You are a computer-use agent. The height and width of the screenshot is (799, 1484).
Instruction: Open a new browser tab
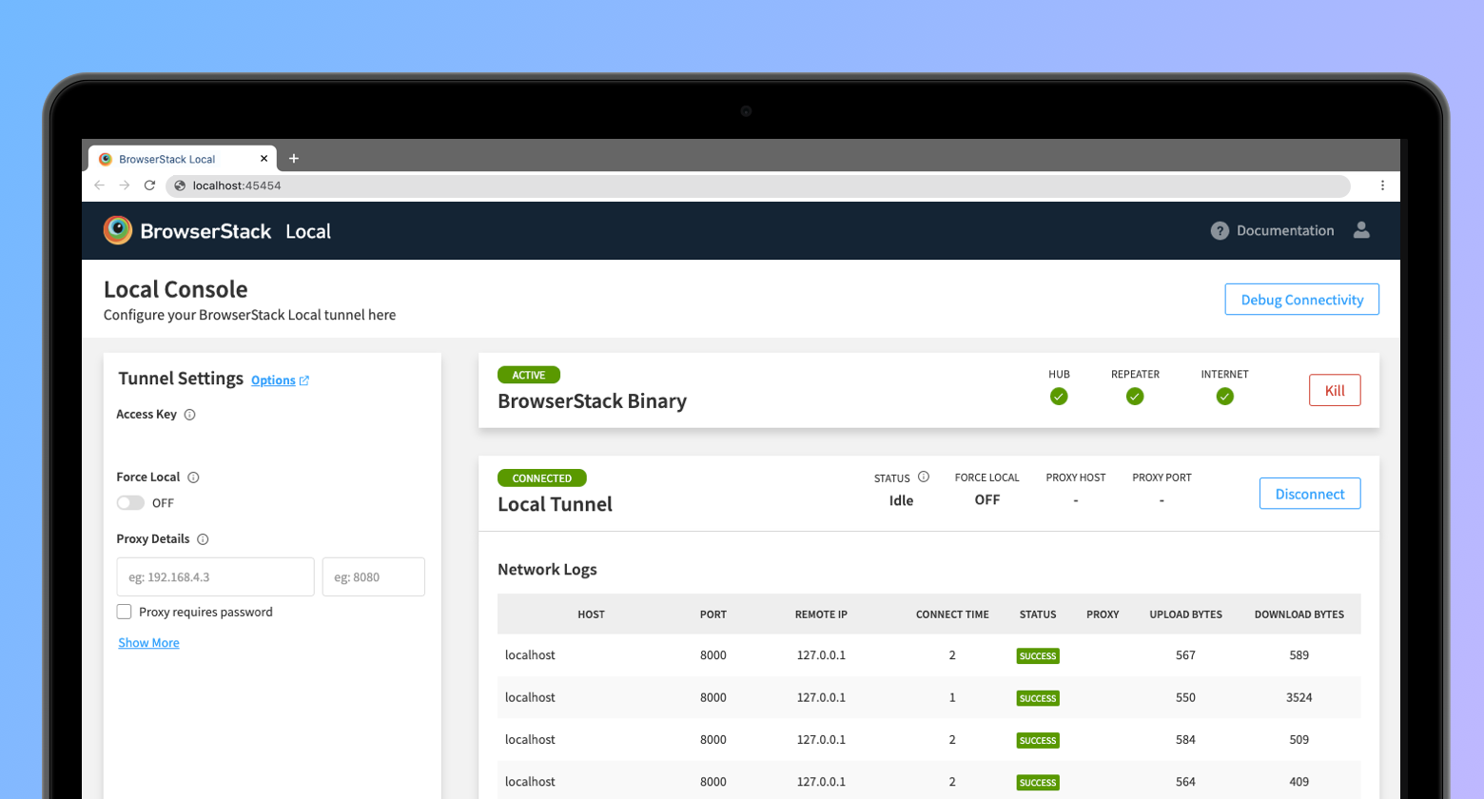tap(294, 159)
